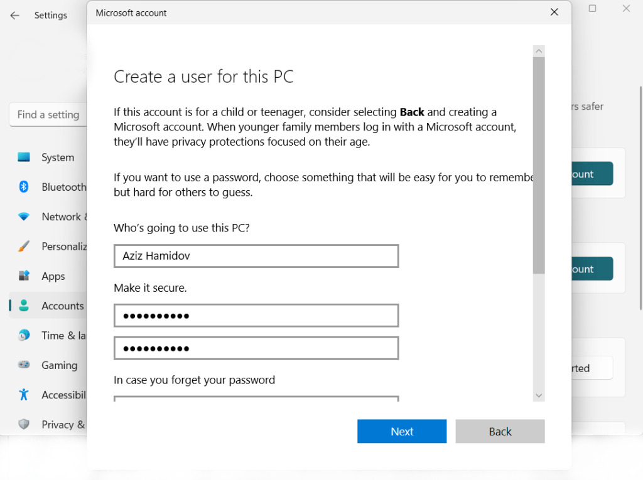Screen dimensions: 643x480
Task: Go back using the Settings back arrow
Action: point(15,15)
